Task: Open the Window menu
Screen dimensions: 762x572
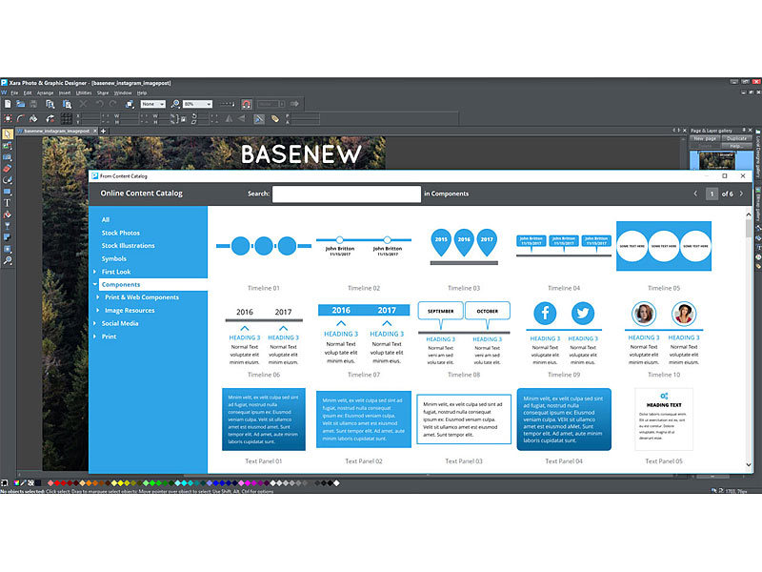Action: (x=123, y=92)
